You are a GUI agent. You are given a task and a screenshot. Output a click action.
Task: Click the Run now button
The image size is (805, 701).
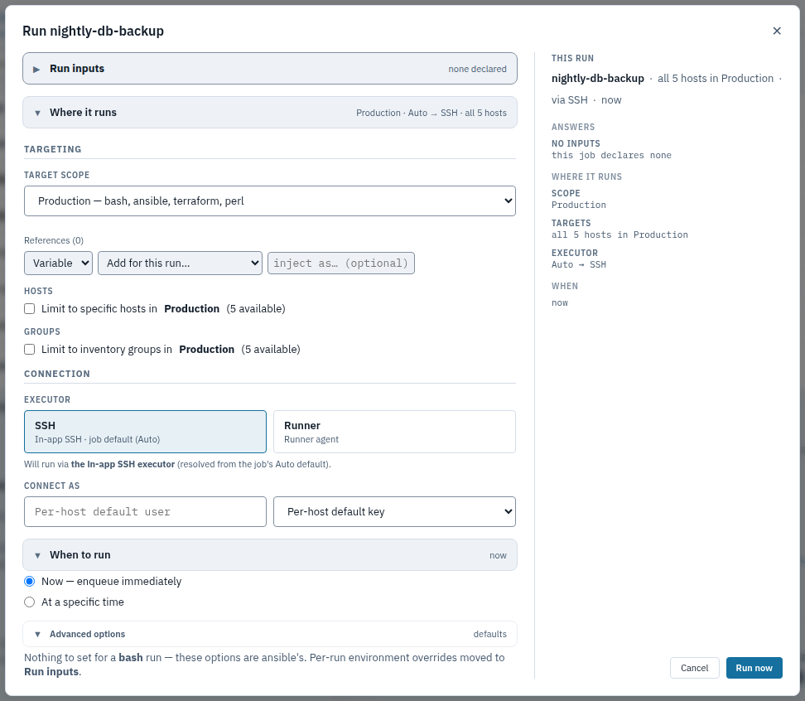(x=754, y=668)
